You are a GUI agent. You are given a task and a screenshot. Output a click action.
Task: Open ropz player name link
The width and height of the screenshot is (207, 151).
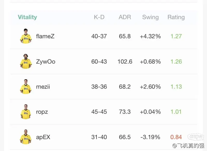coord(42,112)
